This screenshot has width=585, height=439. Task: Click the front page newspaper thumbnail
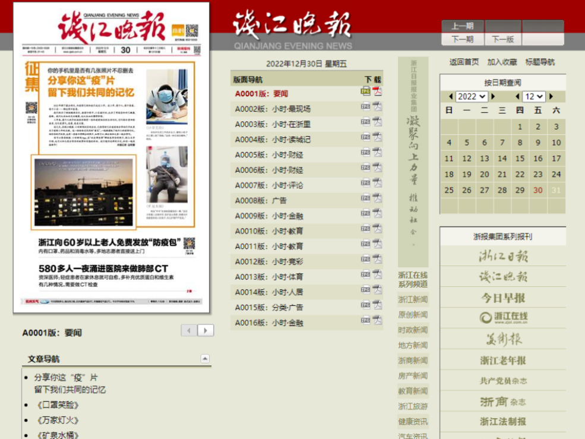111,157
